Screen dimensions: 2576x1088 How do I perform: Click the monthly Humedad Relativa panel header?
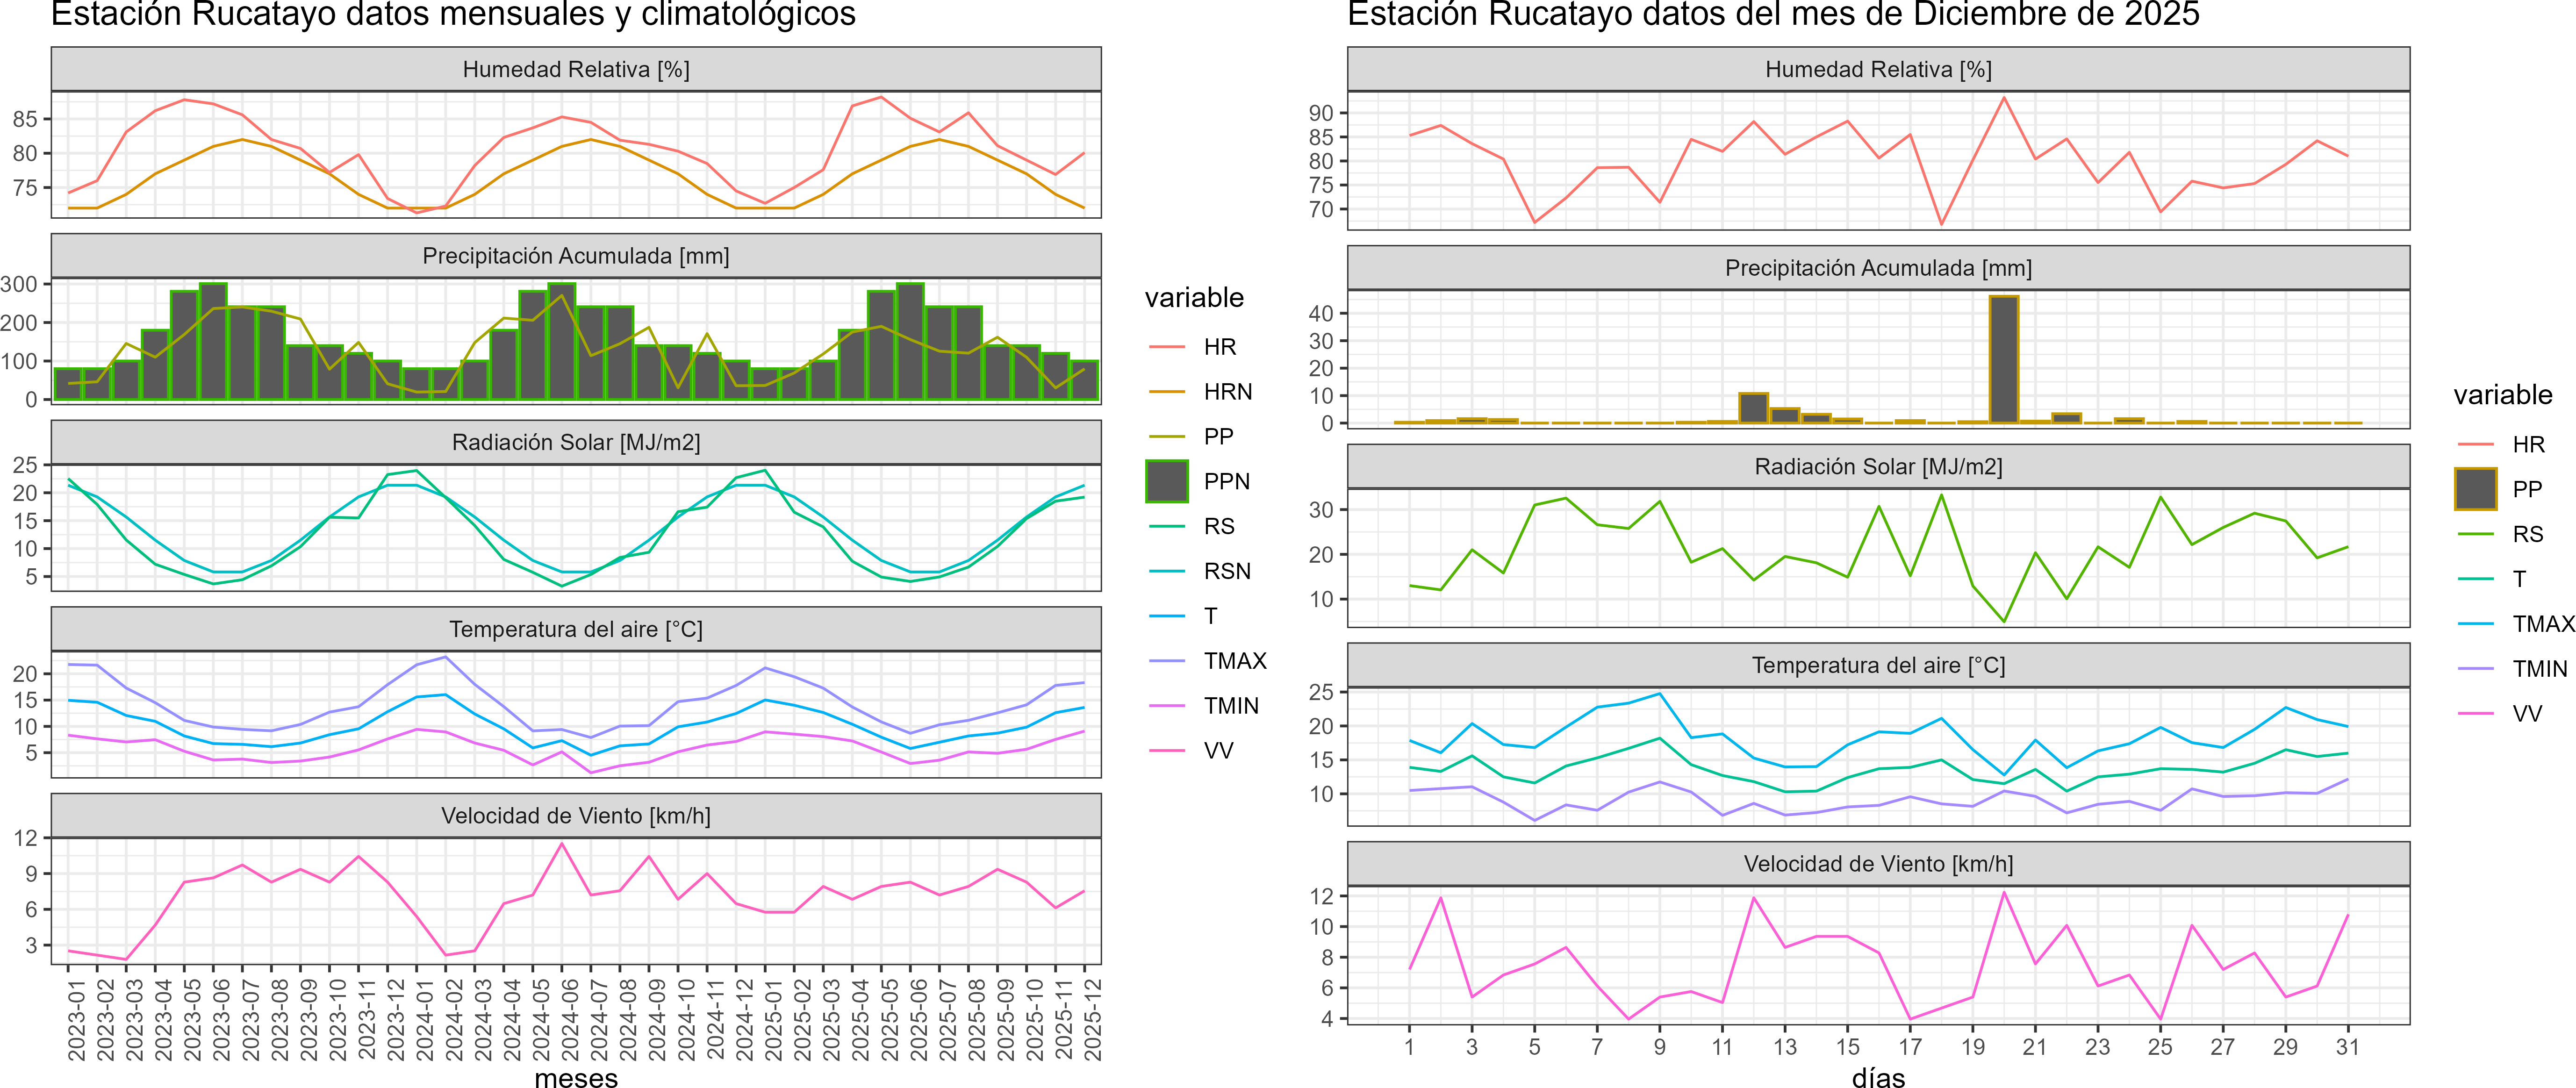pos(576,69)
